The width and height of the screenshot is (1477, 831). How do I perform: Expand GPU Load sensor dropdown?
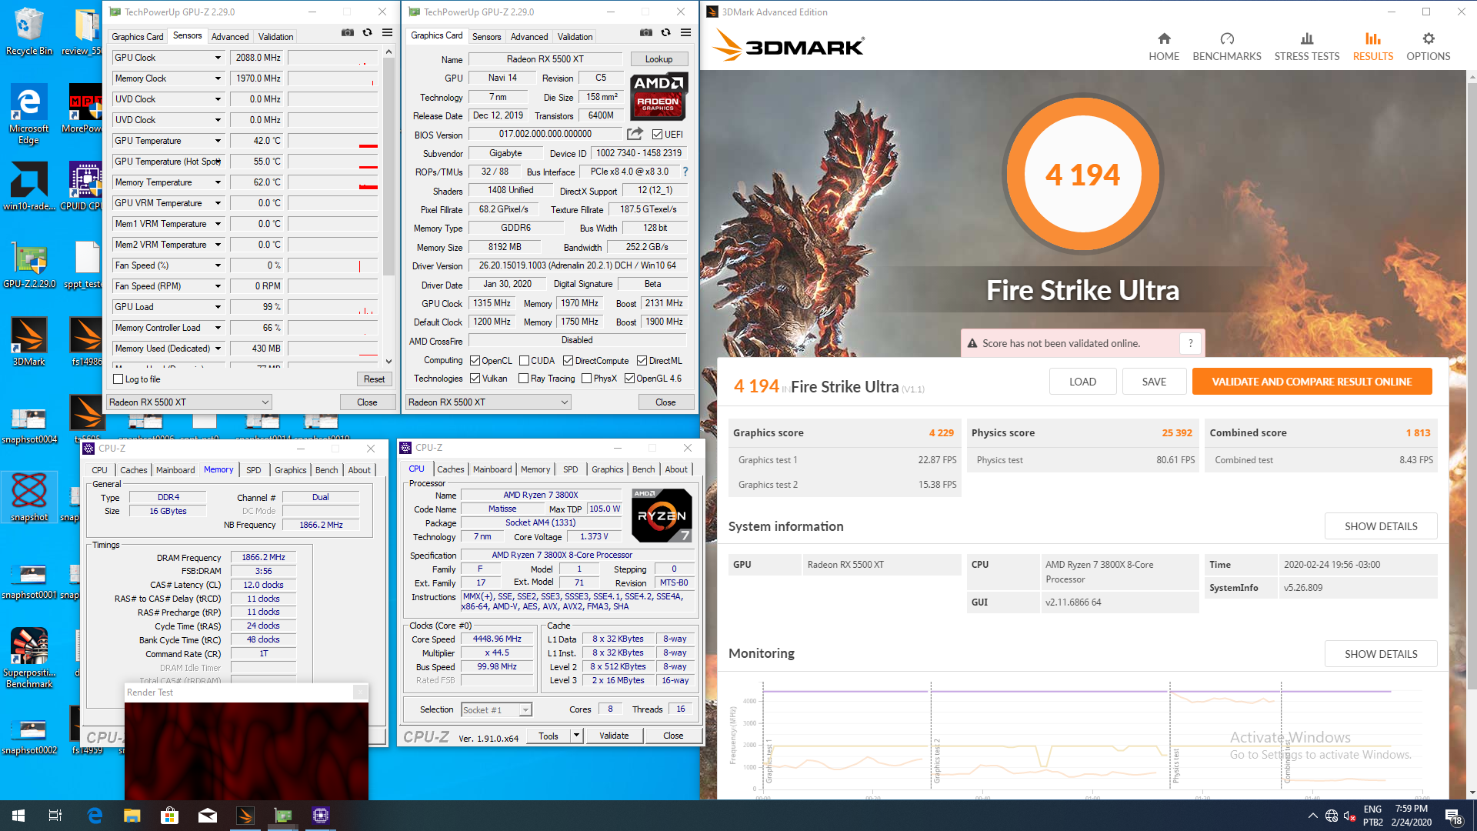[218, 307]
